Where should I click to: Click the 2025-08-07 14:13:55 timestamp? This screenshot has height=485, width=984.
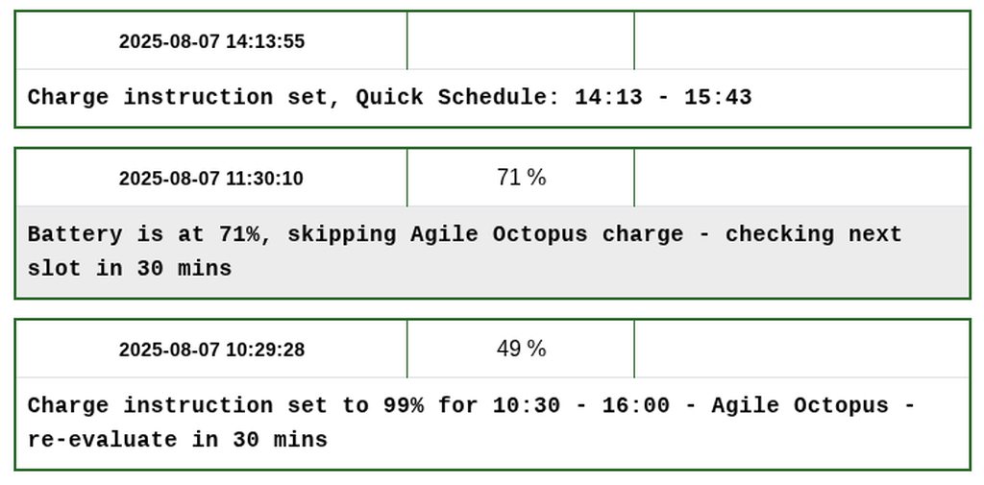211,41
